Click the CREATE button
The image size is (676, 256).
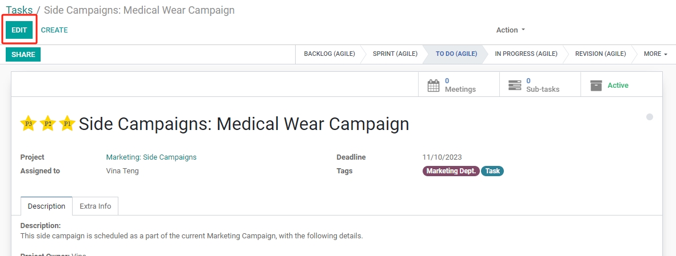pos(54,30)
